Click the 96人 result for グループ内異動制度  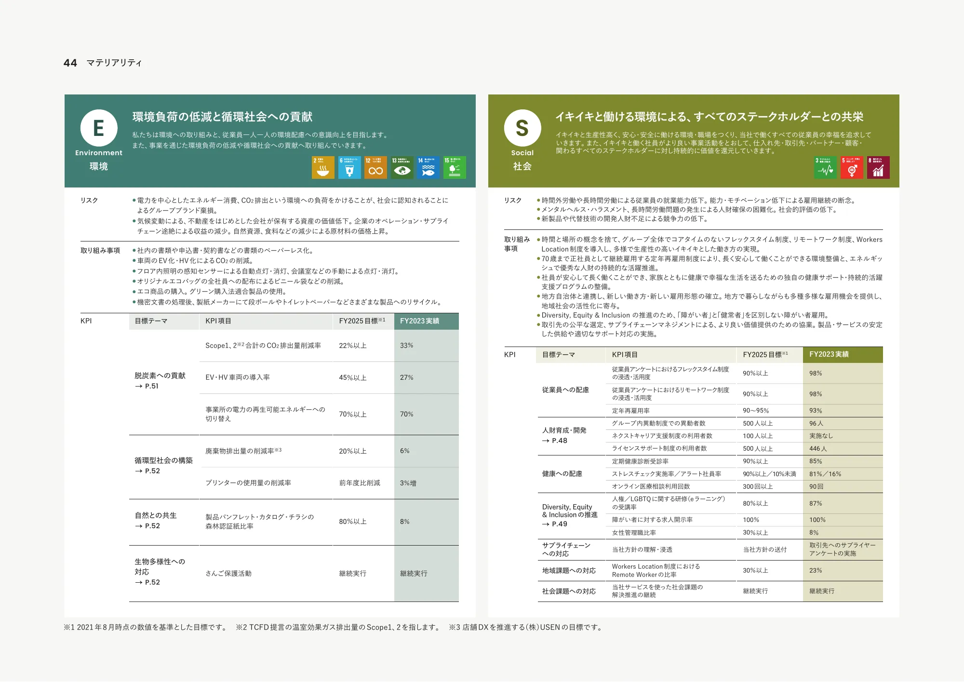pos(816,423)
